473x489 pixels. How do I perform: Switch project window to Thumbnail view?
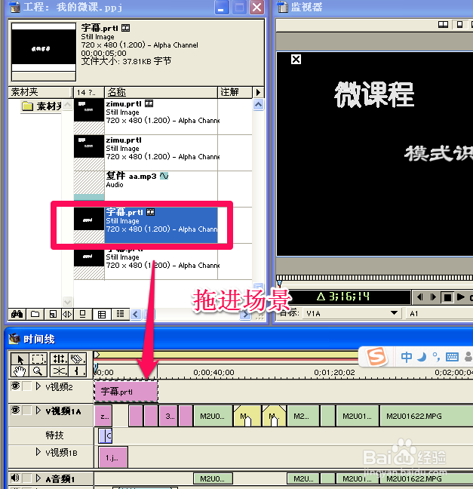(x=102, y=314)
